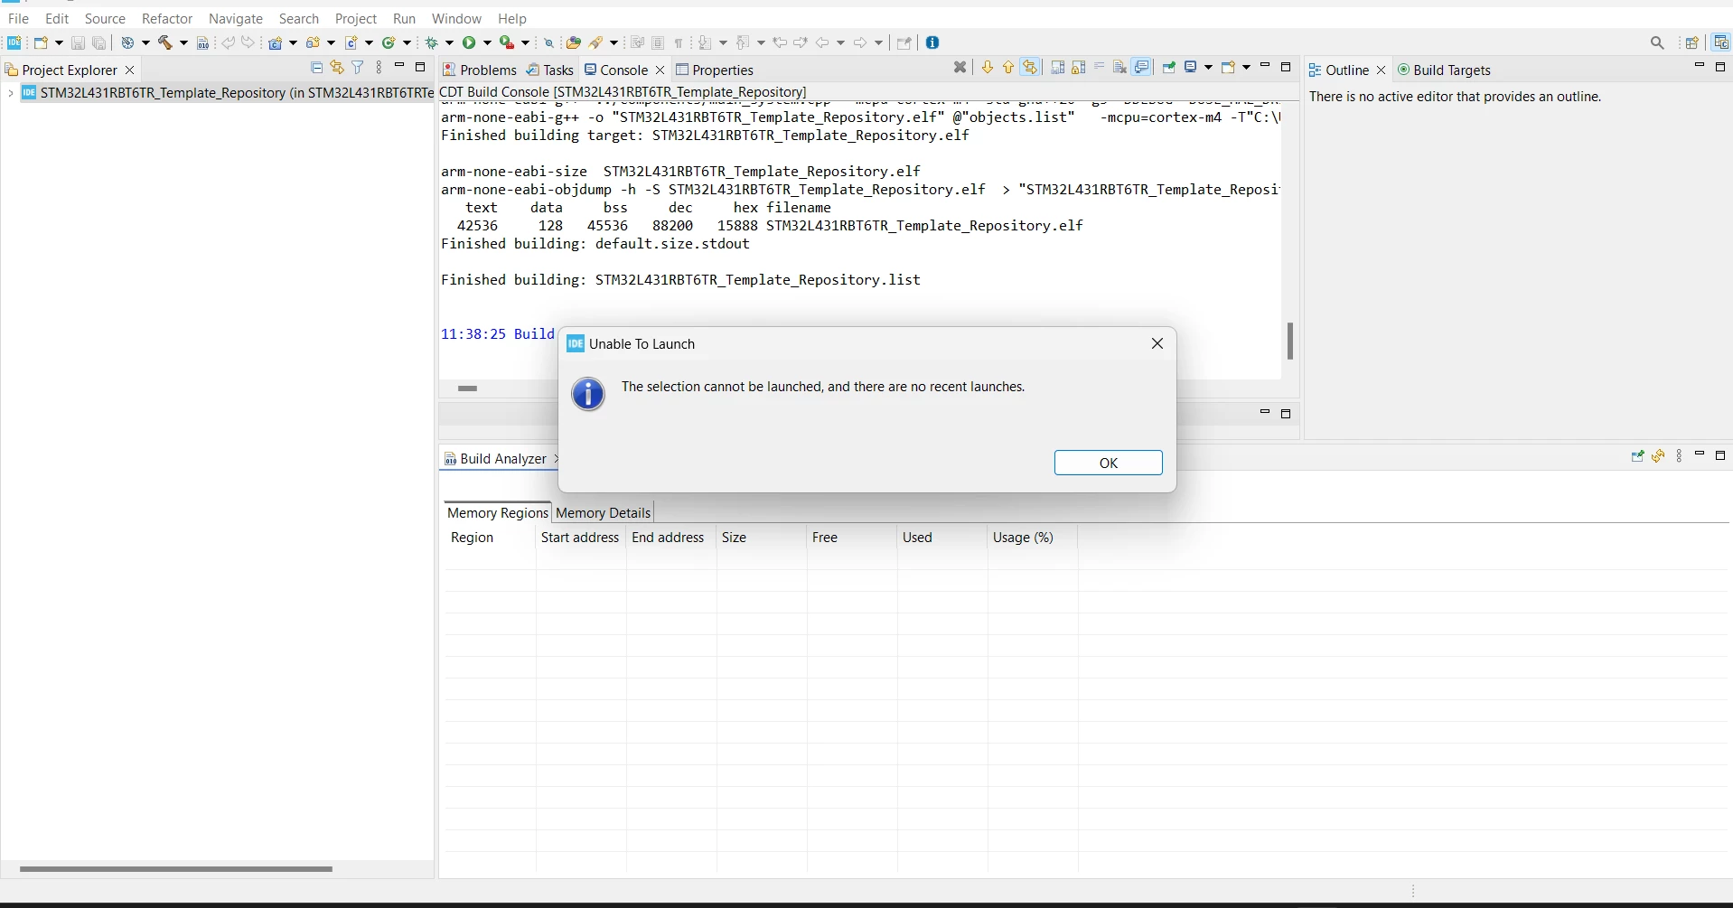1733x908 pixels.
Task: Open the New file dropdown arrow
Action: (59, 42)
